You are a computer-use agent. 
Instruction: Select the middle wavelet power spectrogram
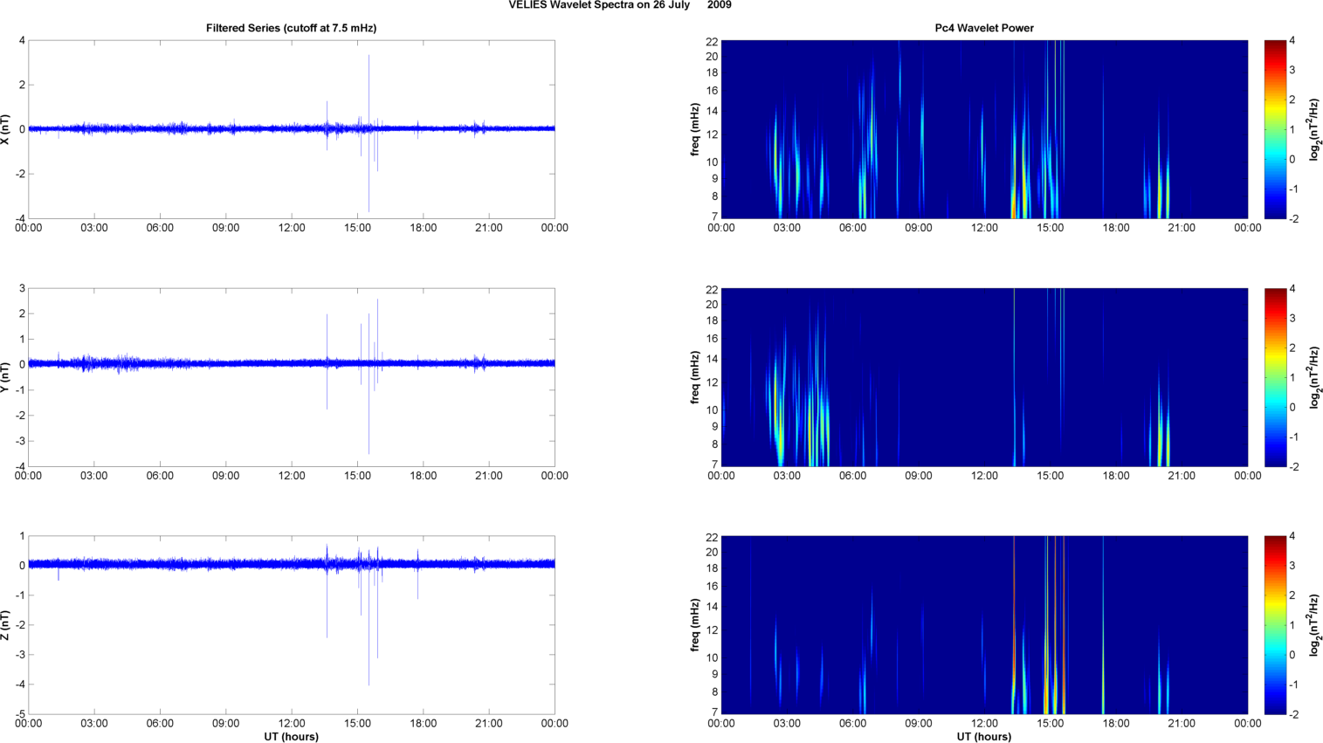tap(984, 377)
